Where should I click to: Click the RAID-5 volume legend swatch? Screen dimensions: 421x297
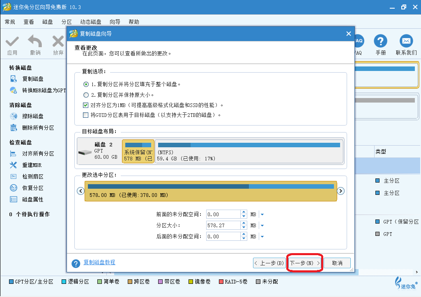click(x=221, y=282)
